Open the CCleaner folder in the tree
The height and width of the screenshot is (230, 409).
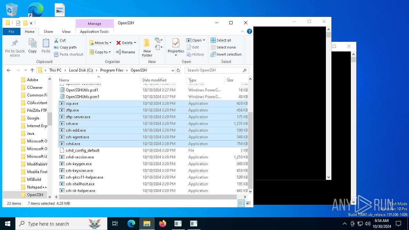[x=35, y=88]
